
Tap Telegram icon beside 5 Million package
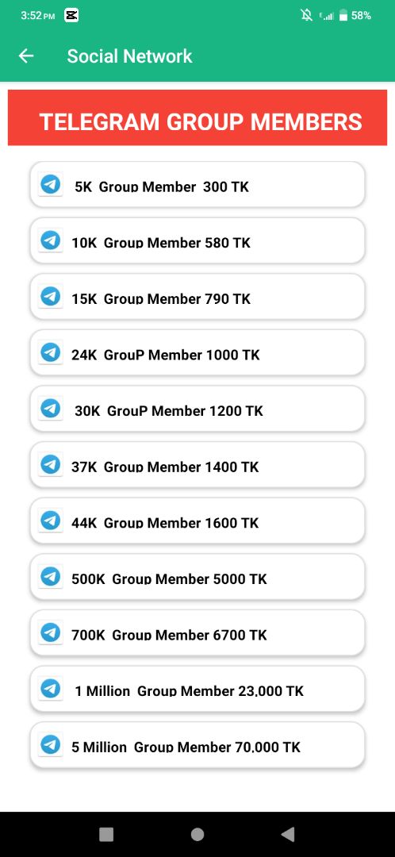click(x=51, y=744)
